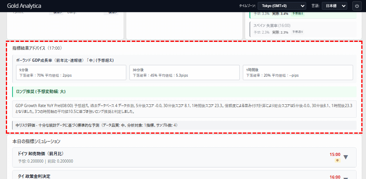
Task: Click the 指標結果アドバイス(17:00) heading
Action: coord(37,48)
